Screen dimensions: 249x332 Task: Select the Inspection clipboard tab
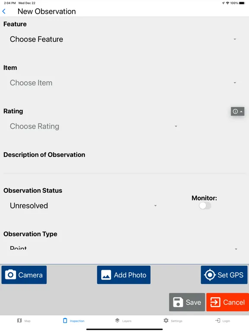coord(73,321)
